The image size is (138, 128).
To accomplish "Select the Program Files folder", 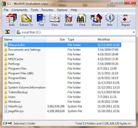I will pos(17,69).
